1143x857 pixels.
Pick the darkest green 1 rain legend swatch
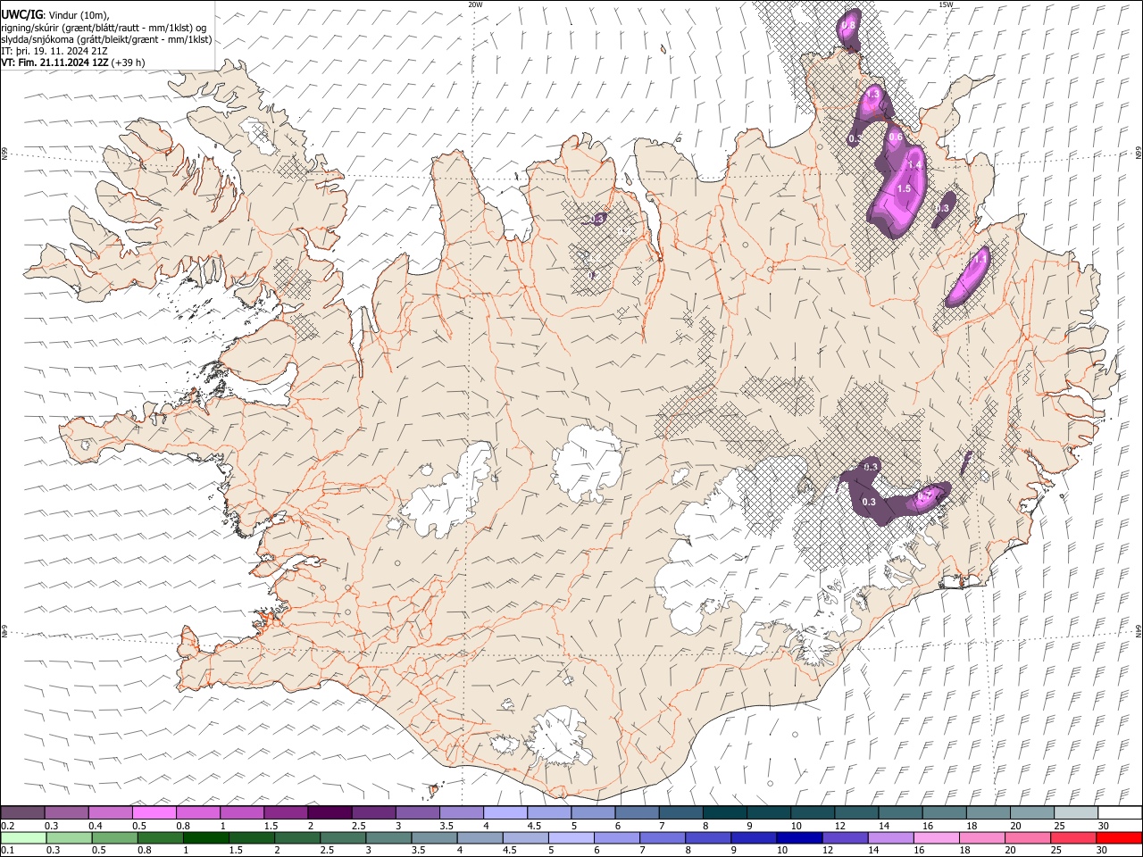(x=205, y=837)
